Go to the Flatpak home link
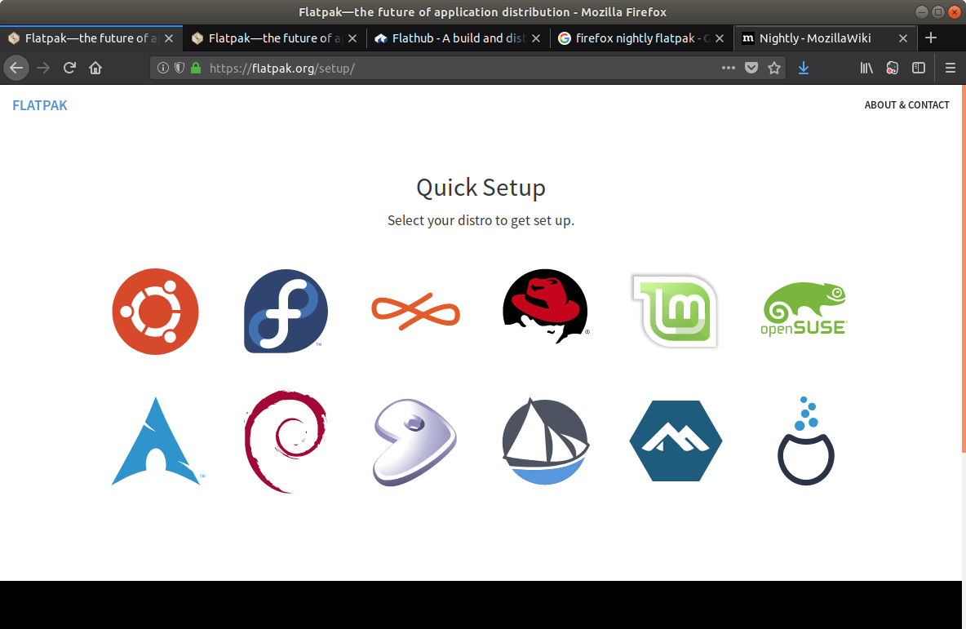Screen dimensions: 966x629 coord(40,105)
